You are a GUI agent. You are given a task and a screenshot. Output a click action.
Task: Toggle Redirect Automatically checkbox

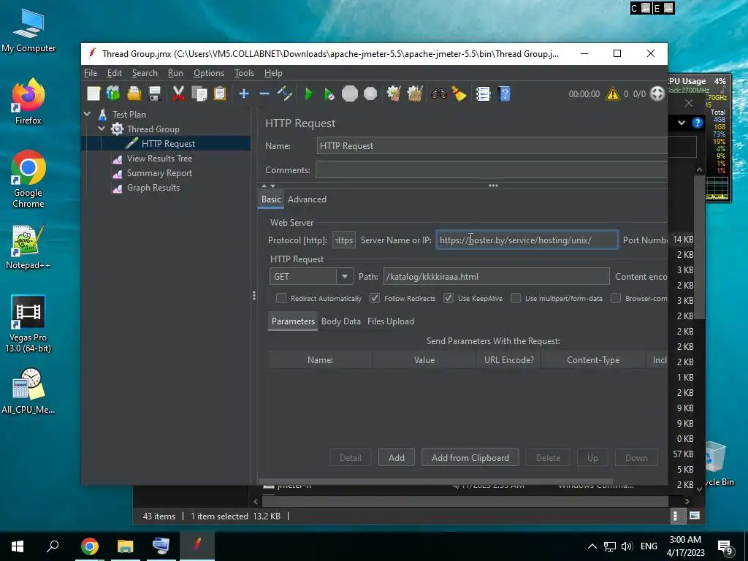(281, 298)
